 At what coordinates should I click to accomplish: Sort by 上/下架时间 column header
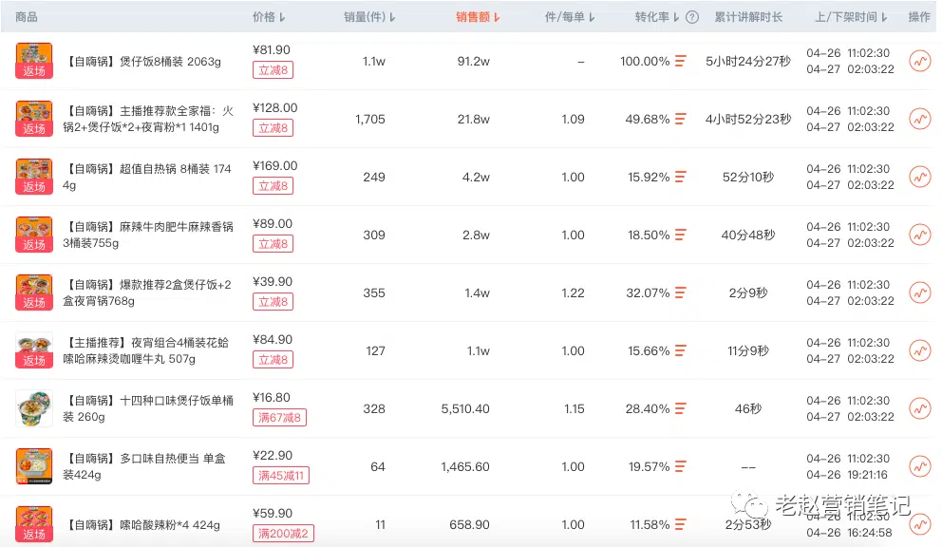(x=851, y=17)
